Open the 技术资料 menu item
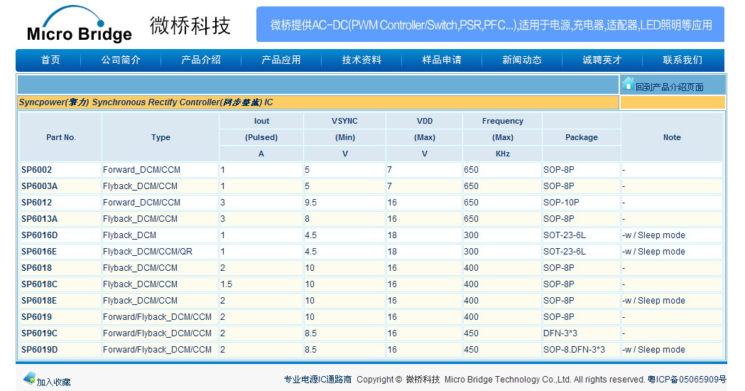 point(361,60)
